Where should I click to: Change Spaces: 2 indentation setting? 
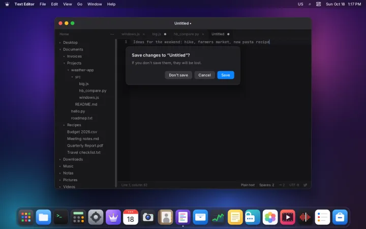coord(266,185)
